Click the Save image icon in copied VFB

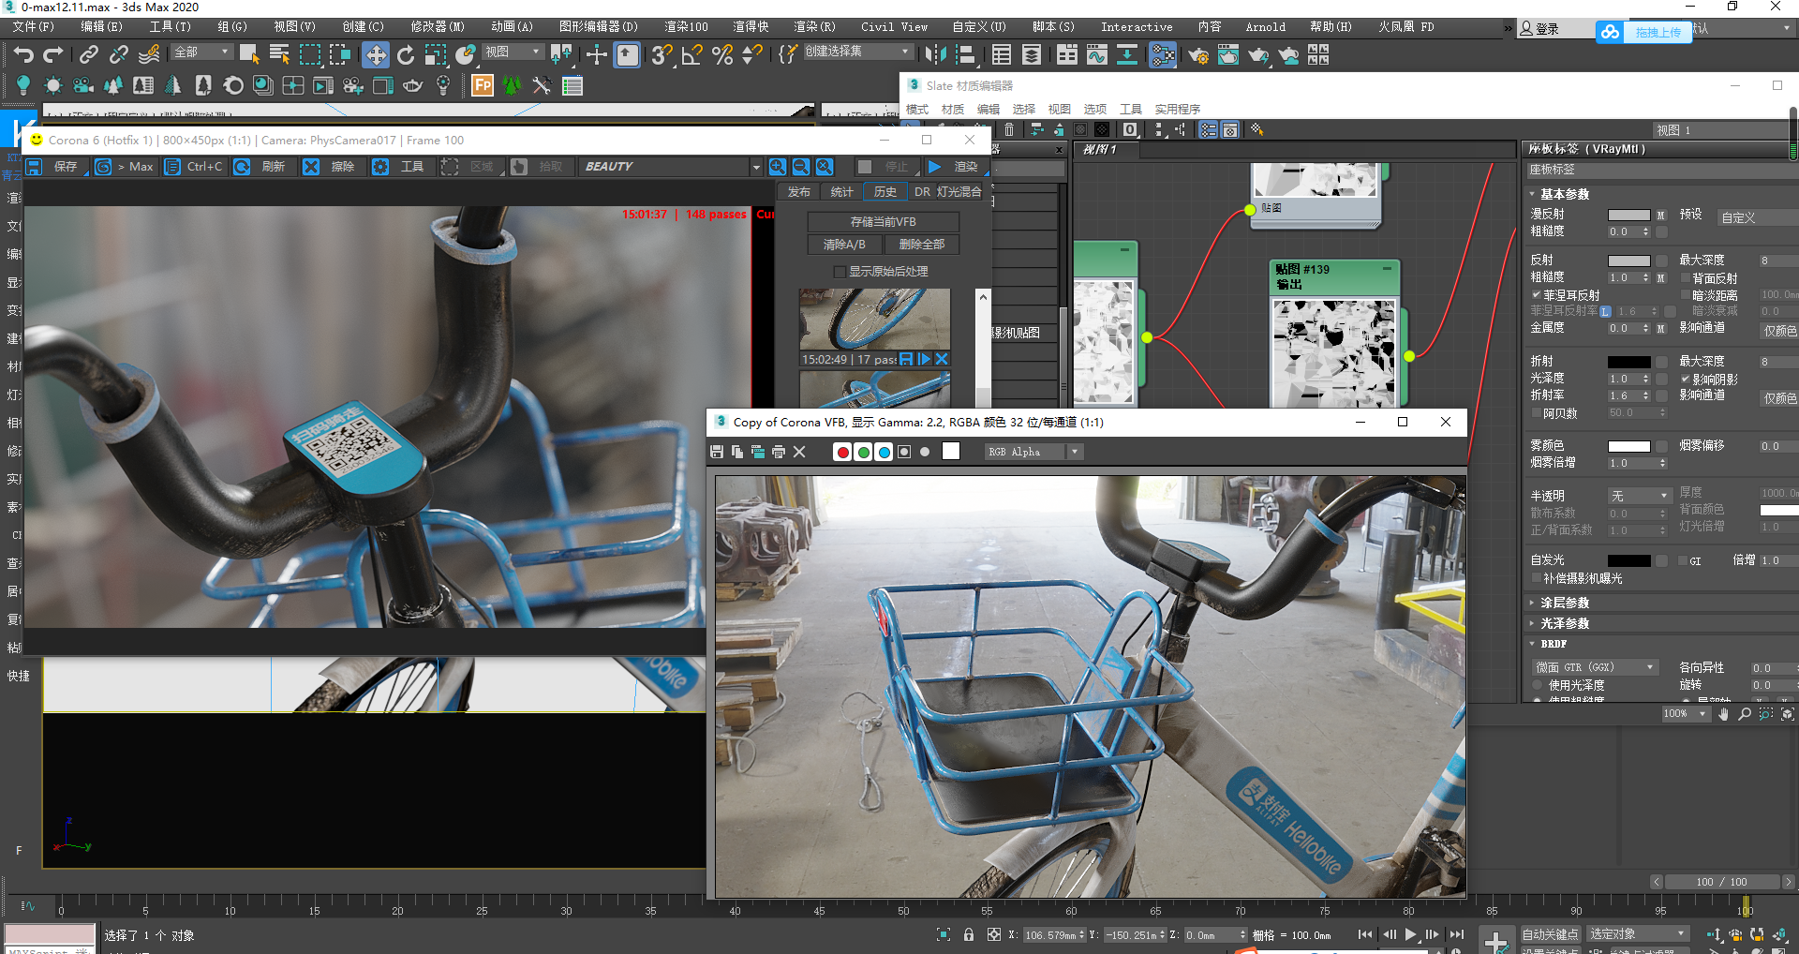pos(717,452)
